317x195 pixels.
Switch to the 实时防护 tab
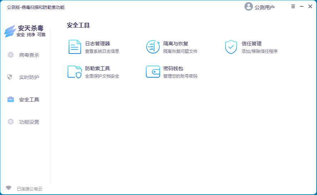[29, 77]
